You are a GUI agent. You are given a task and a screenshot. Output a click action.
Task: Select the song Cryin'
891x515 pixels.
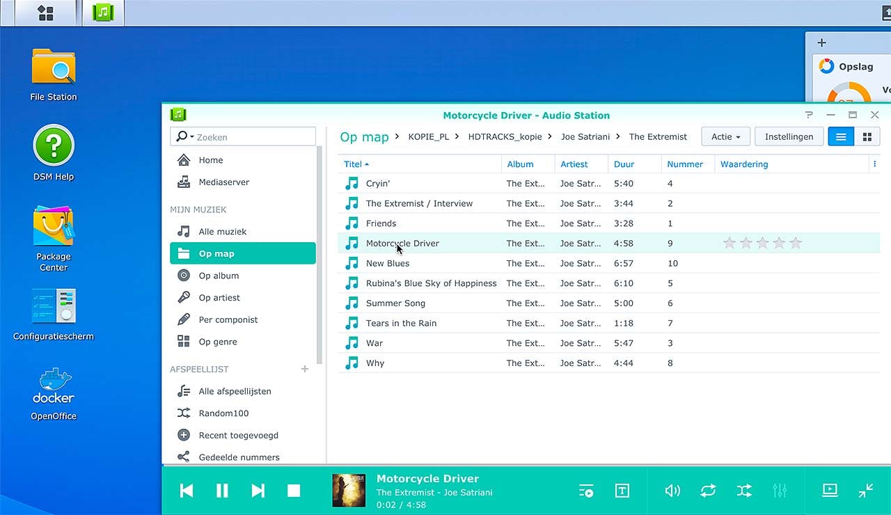point(609,184)
